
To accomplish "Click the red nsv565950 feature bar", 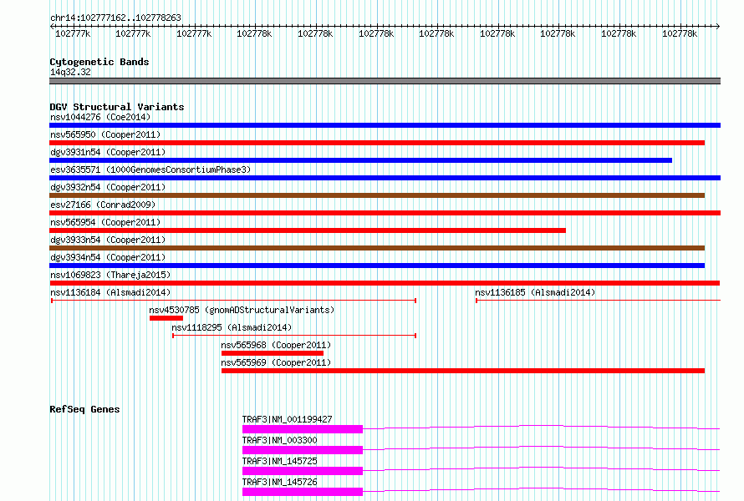I will tap(377, 143).
